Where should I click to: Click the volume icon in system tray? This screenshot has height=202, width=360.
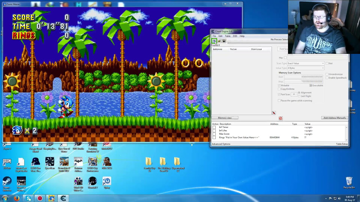click(x=340, y=199)
